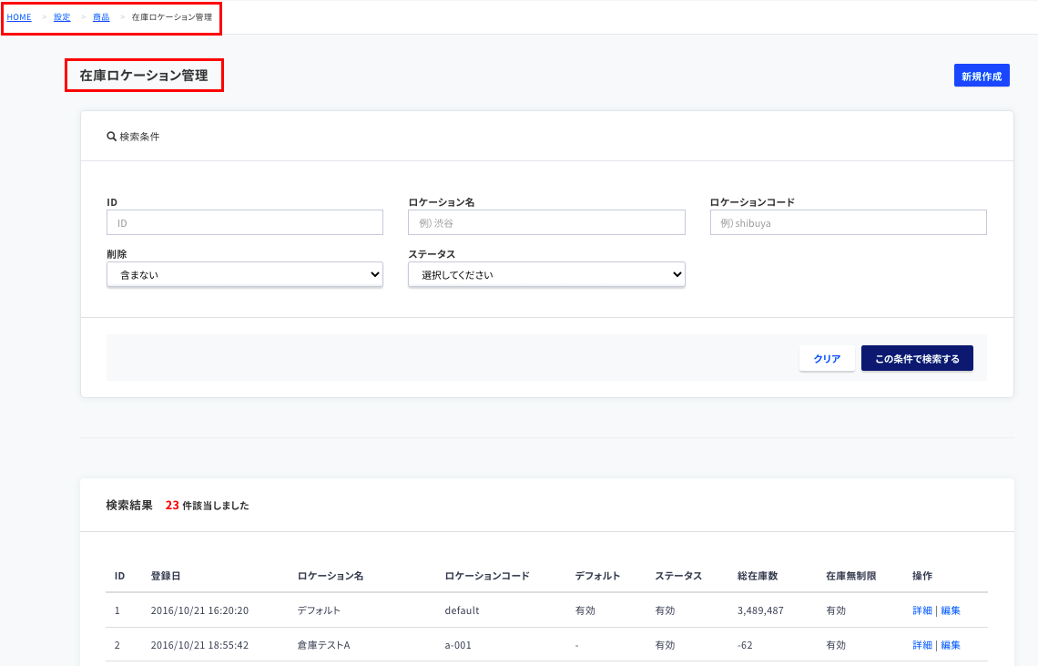Click the 在庫ロケーション管理 page title
The width and height of the screenshot is (1038, 666).
click(x=144, y=76)
